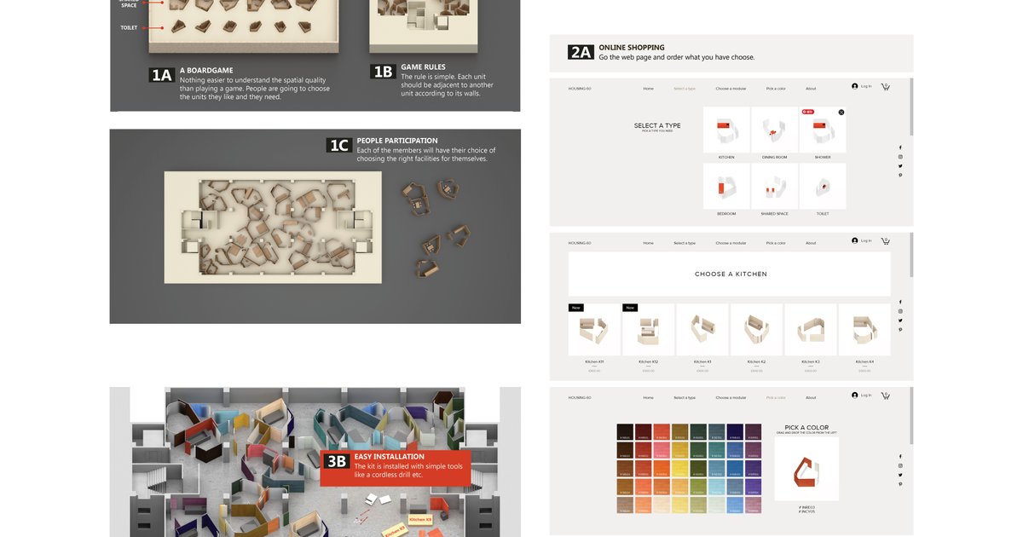This screenshot has width=1023, height=537.
Task: Select the Kitchen K4 product
Action: click(x=864, y=330)
